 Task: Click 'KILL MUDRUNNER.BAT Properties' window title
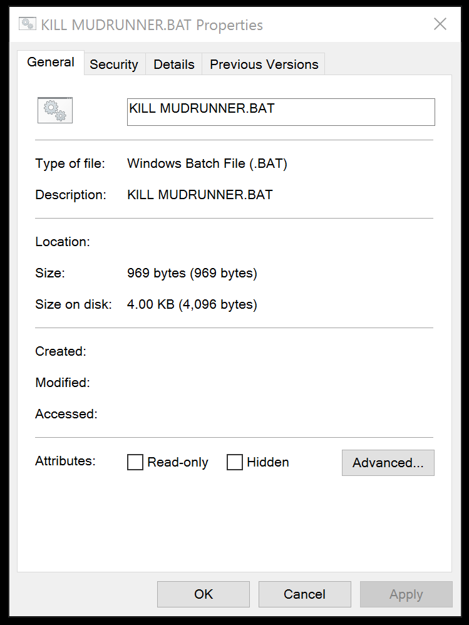tap(152, 25)
